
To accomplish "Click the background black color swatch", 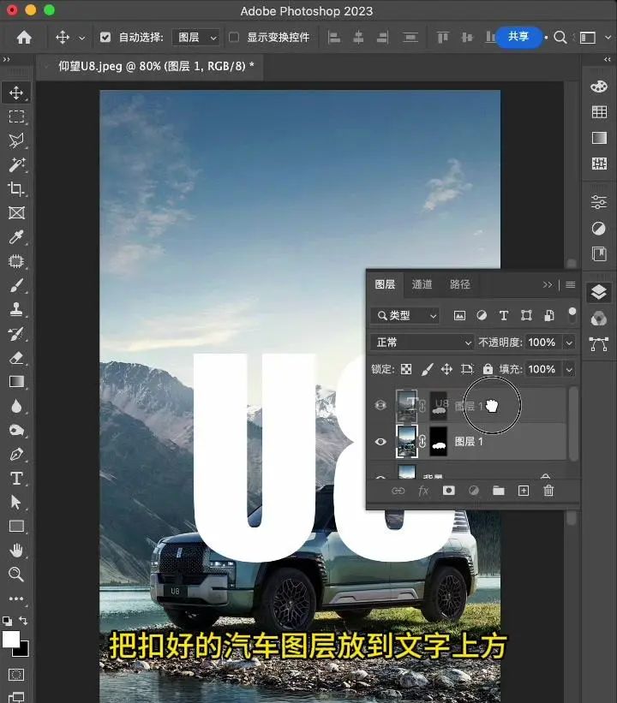I will 23,651.
